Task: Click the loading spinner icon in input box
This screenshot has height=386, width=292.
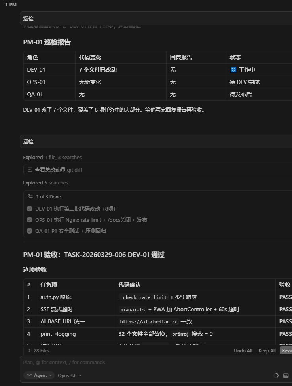Action: coord(276,375)
